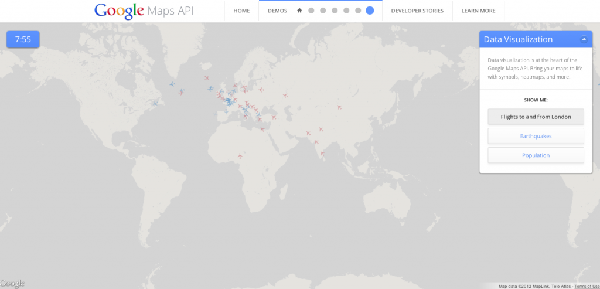Click the red plane over southern India
This screenshot has height=289, width=600.
[322, 154]
